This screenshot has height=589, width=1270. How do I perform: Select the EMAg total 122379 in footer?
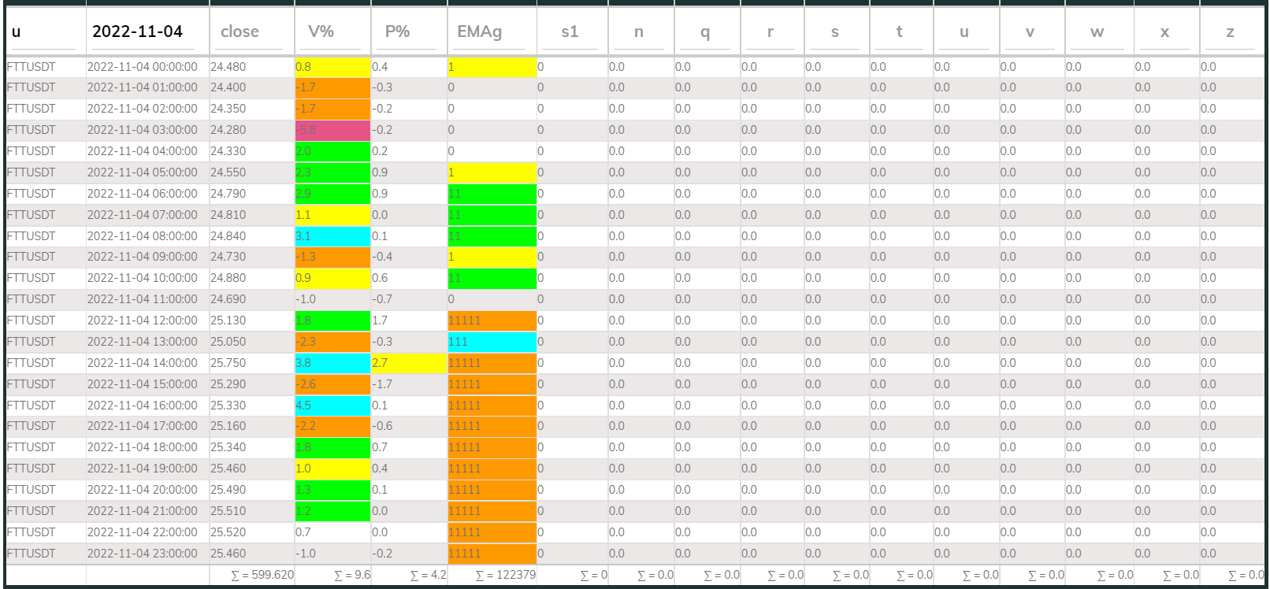coord(505,575)
